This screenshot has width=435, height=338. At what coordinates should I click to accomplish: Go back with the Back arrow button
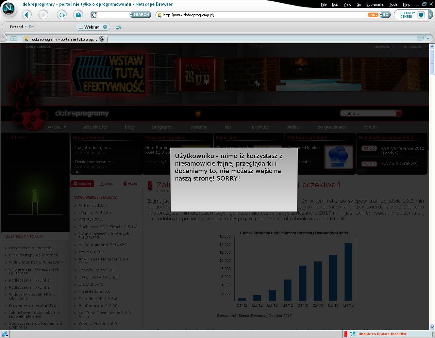click(x=27, y=15)
